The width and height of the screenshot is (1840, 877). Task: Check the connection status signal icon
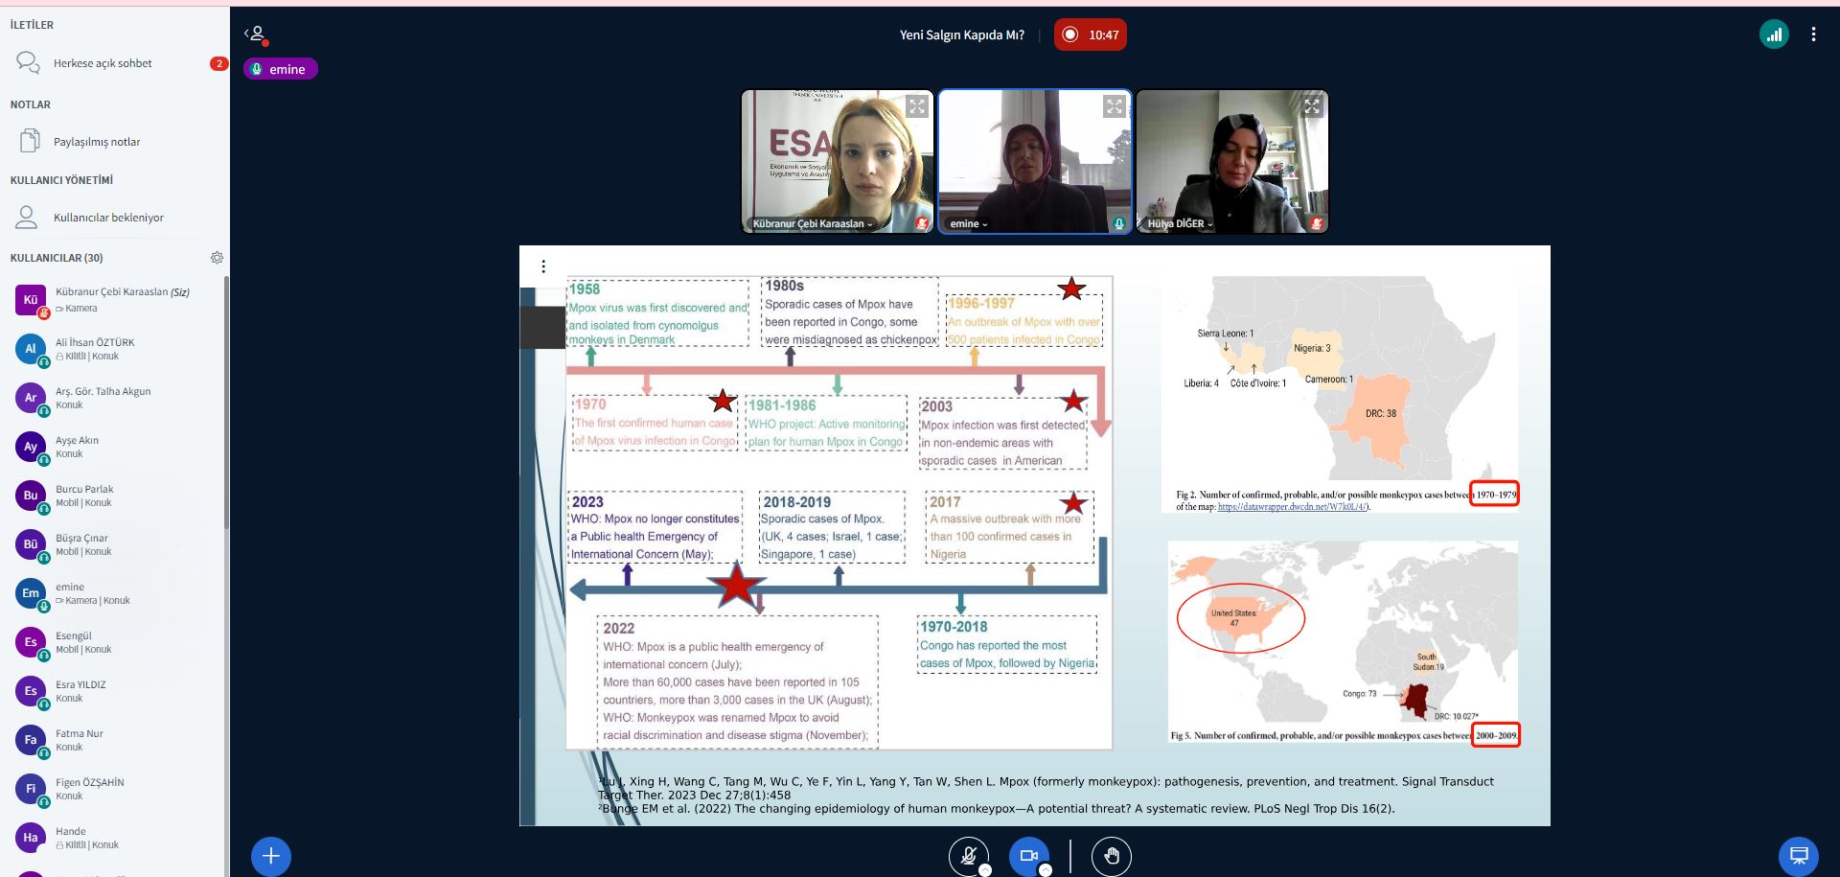pos(1774,35)
